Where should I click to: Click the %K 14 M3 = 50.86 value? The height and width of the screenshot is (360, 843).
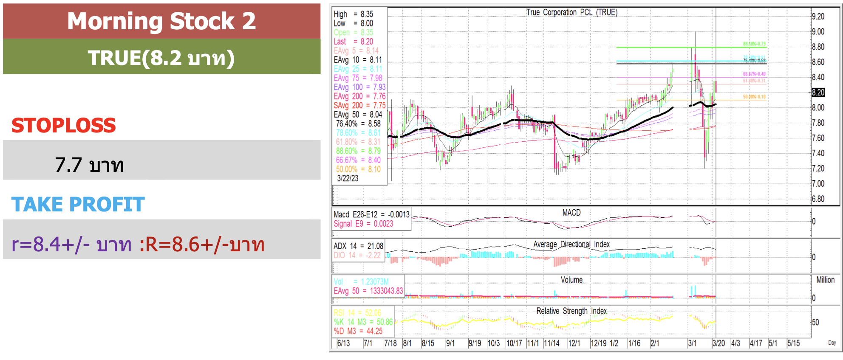[x=363, y=322]
